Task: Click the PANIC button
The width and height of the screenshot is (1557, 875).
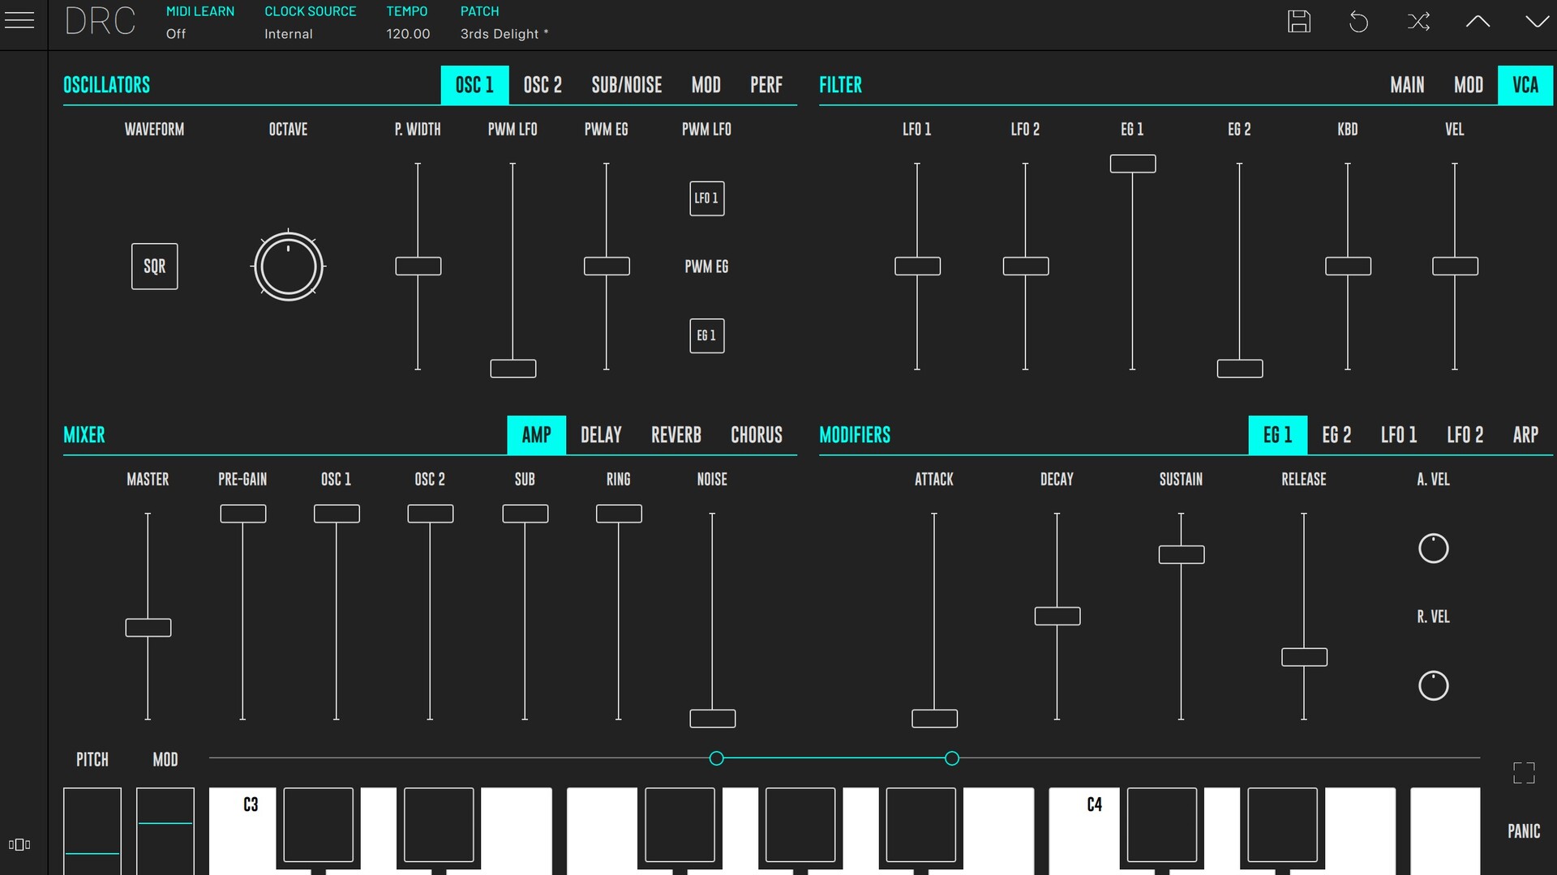Action: tap(1524, 831)
